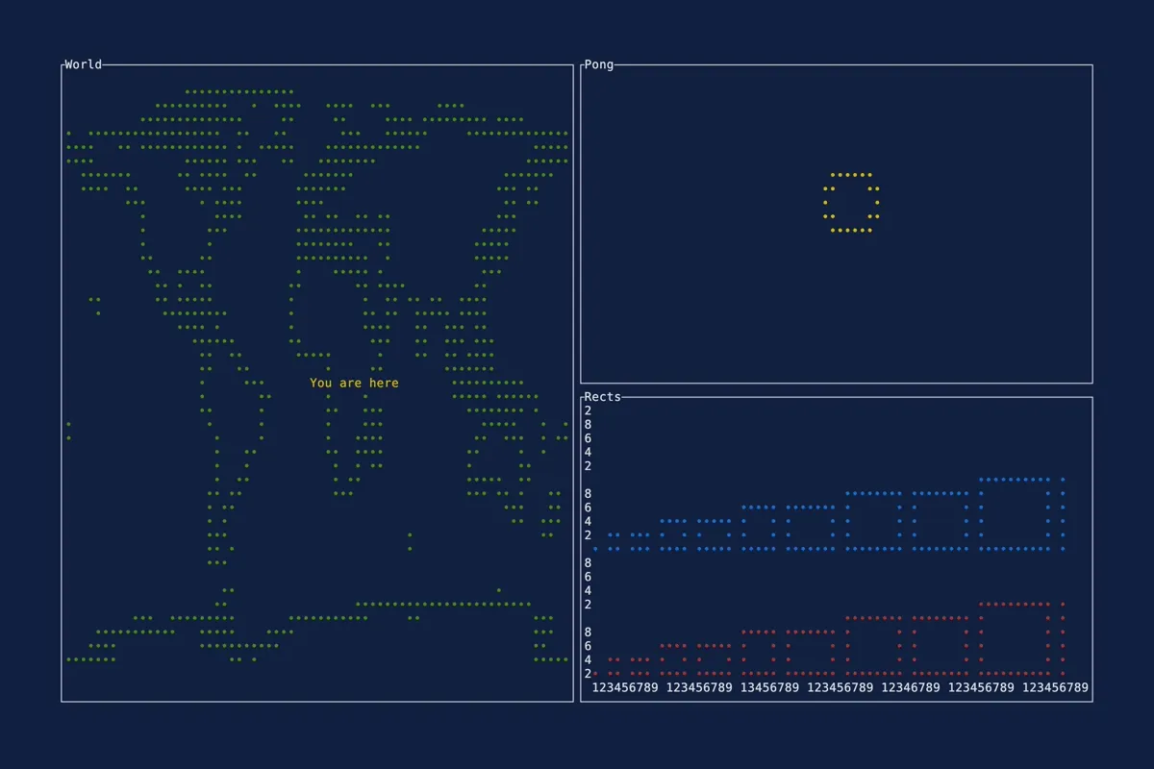Click the '13456789' x-axis label group
Viewport: 1154px width, 769px height.
769,688
